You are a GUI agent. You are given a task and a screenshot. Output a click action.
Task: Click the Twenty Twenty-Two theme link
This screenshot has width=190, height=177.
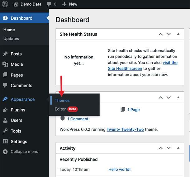tap(125, 129)
